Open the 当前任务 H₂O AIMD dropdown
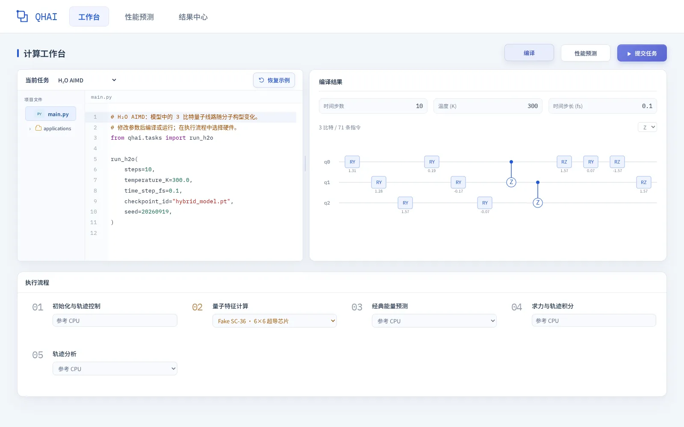This screenshot has width=684, height=427. click(87, 80)
